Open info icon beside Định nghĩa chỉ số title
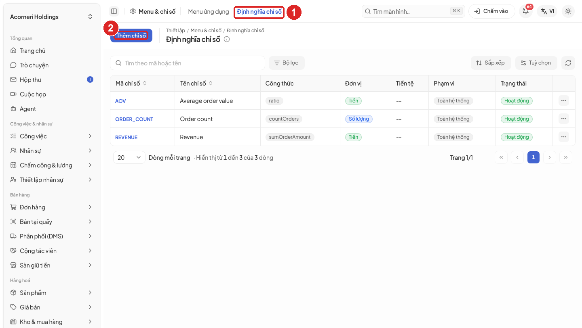 pyautogui.click(x=227, y=39)
